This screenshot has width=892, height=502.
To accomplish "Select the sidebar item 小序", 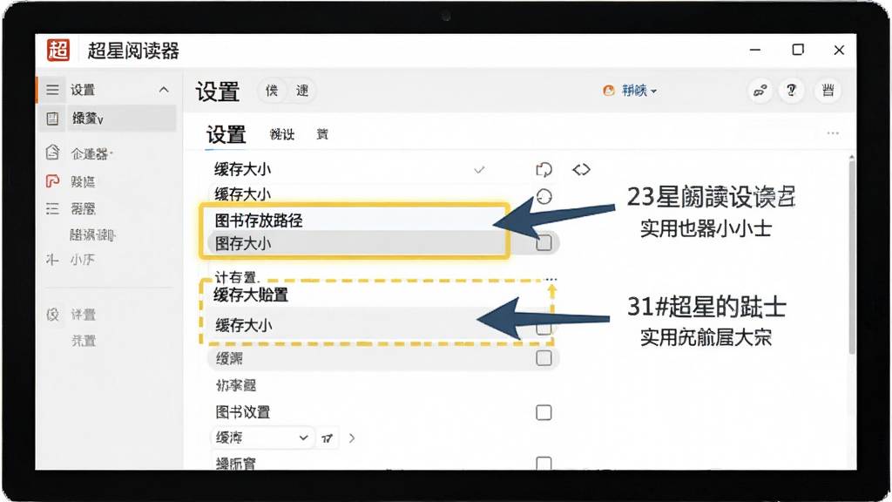I will pos(83,260).
